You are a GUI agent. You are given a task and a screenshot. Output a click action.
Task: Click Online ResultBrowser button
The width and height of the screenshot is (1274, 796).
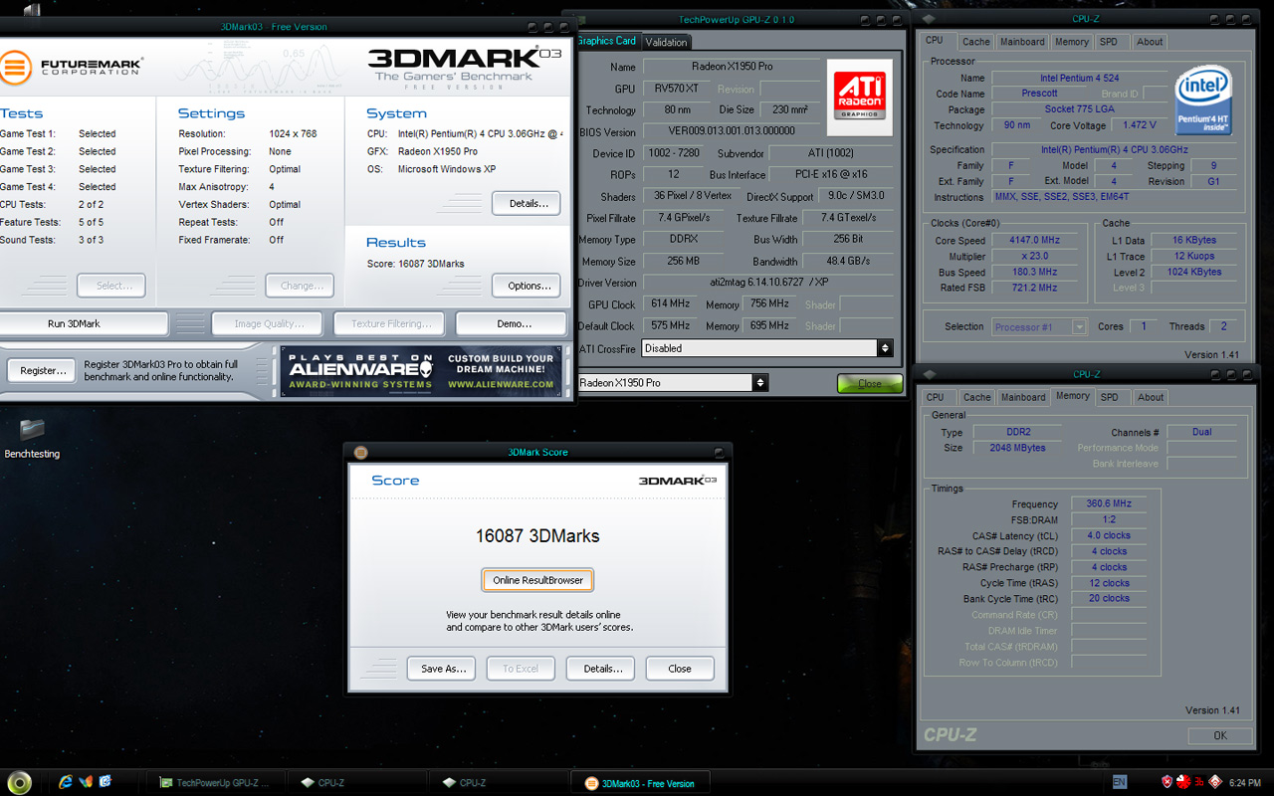click(538, 580)
